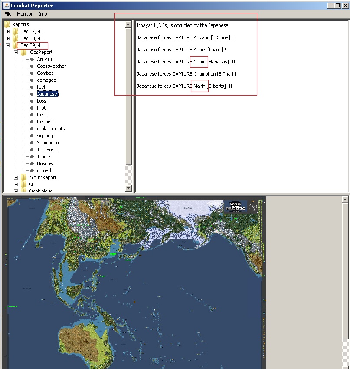The height and width of the screenshot is (369, 350).
Task: Click the Dec 08, 41 folder icon
Action: pyautogui.click(x=16, y=38)
